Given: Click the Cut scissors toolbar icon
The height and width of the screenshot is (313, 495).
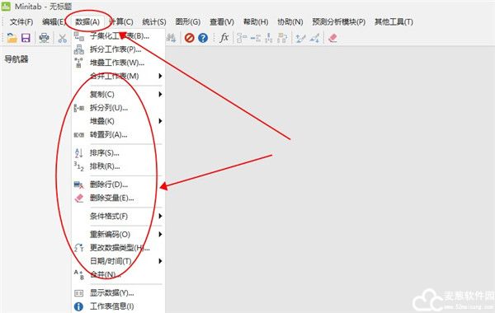Looking at the screenshot, I should coord(62,38).
